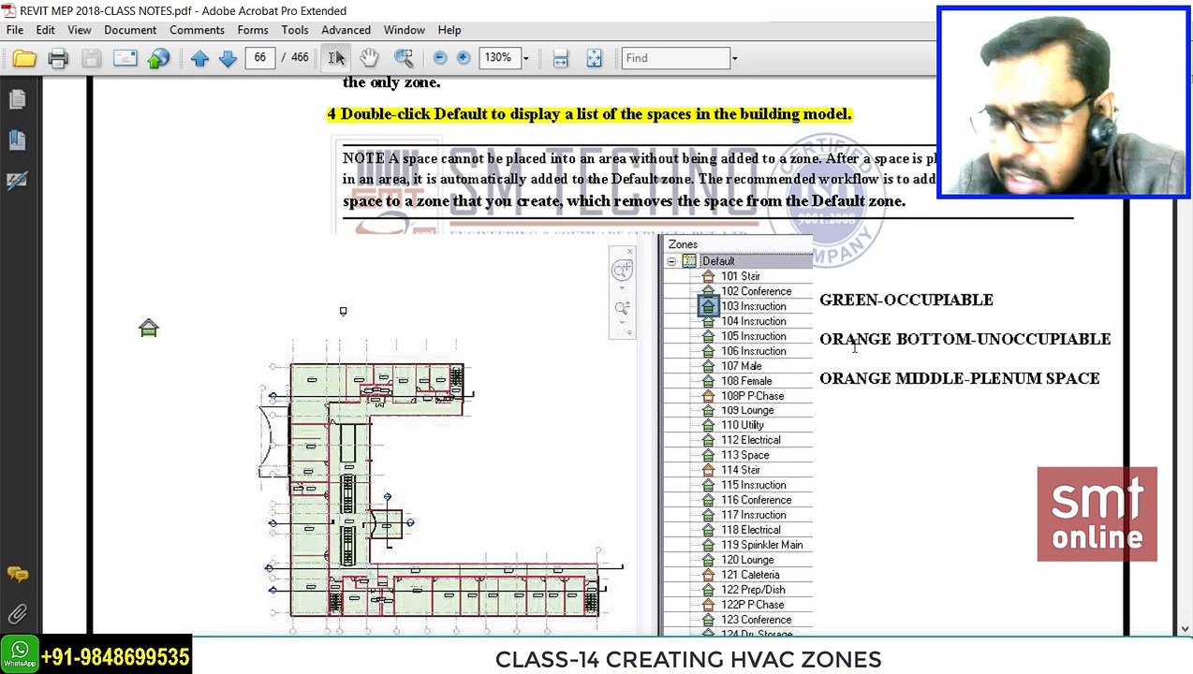
Task: Select 108 Female in zones list
Action: click(x=746, y=381)
